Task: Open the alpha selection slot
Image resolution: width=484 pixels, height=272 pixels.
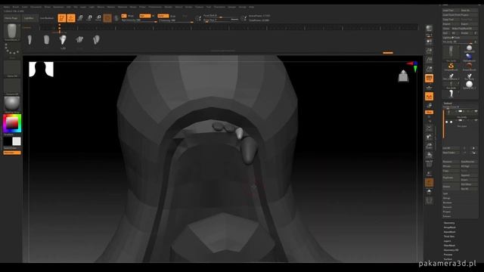Action: pyautogui.click(x=12, y=68)
